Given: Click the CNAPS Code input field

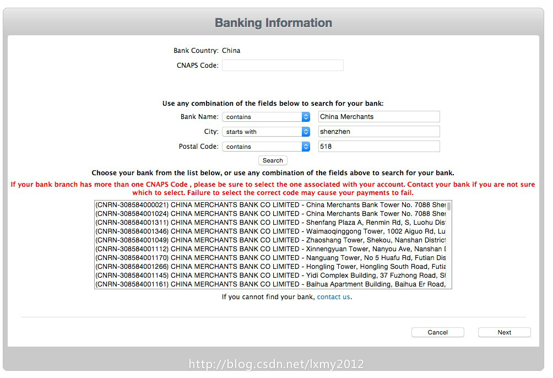Looking at the screenshot, I should click(x=283, y=65).
